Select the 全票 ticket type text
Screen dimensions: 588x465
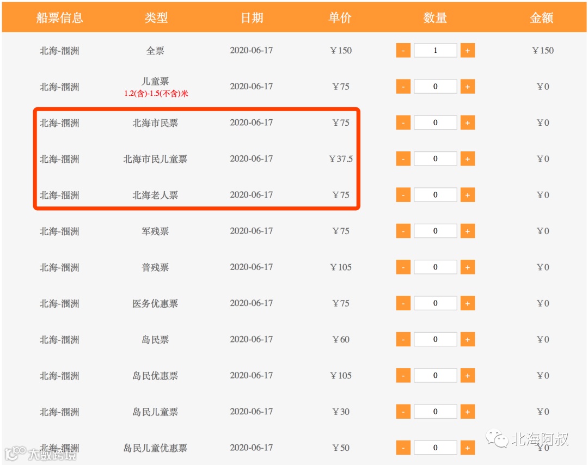point(155,51)
